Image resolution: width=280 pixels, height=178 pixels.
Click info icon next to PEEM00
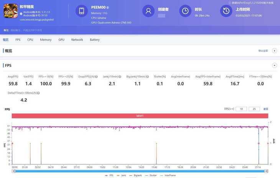[x=108, y=7]
